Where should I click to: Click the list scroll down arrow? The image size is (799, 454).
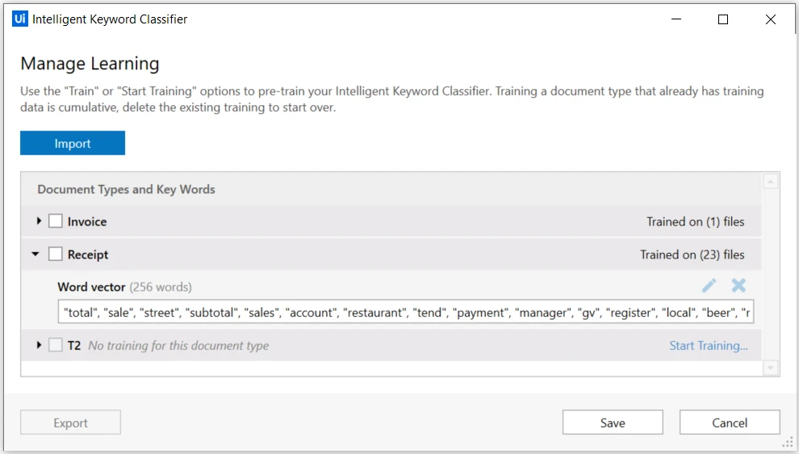coord(771,368)
